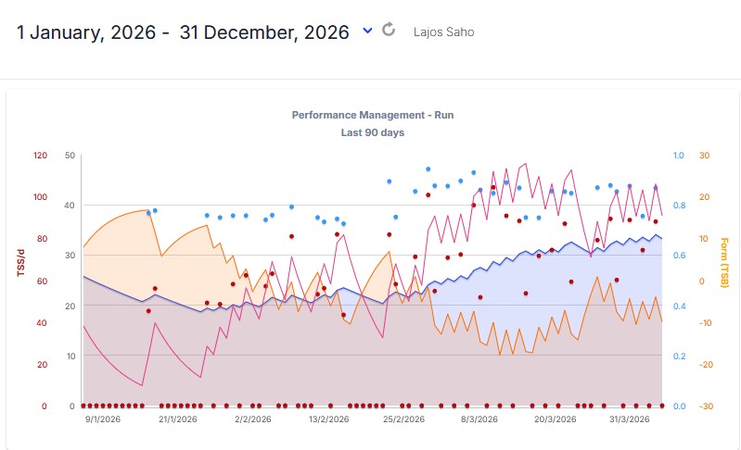Click the 13/2/2026 date axis label
741x450 pixels.
coord(327,419)
